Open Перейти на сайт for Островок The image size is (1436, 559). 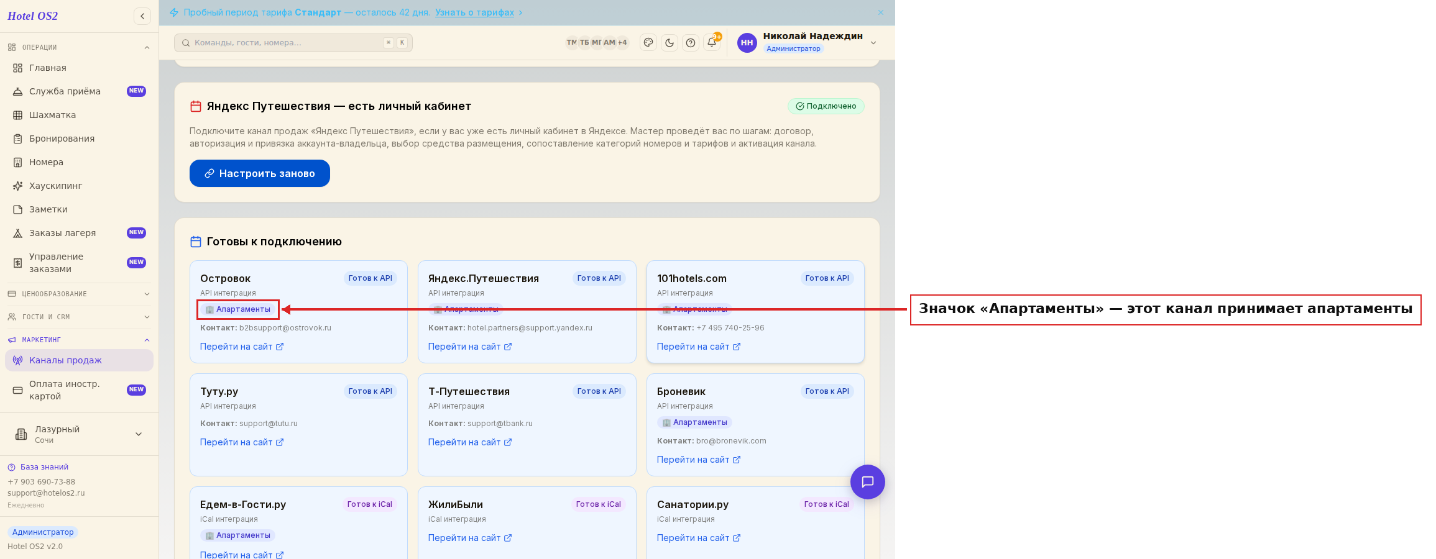coord(242,347)
